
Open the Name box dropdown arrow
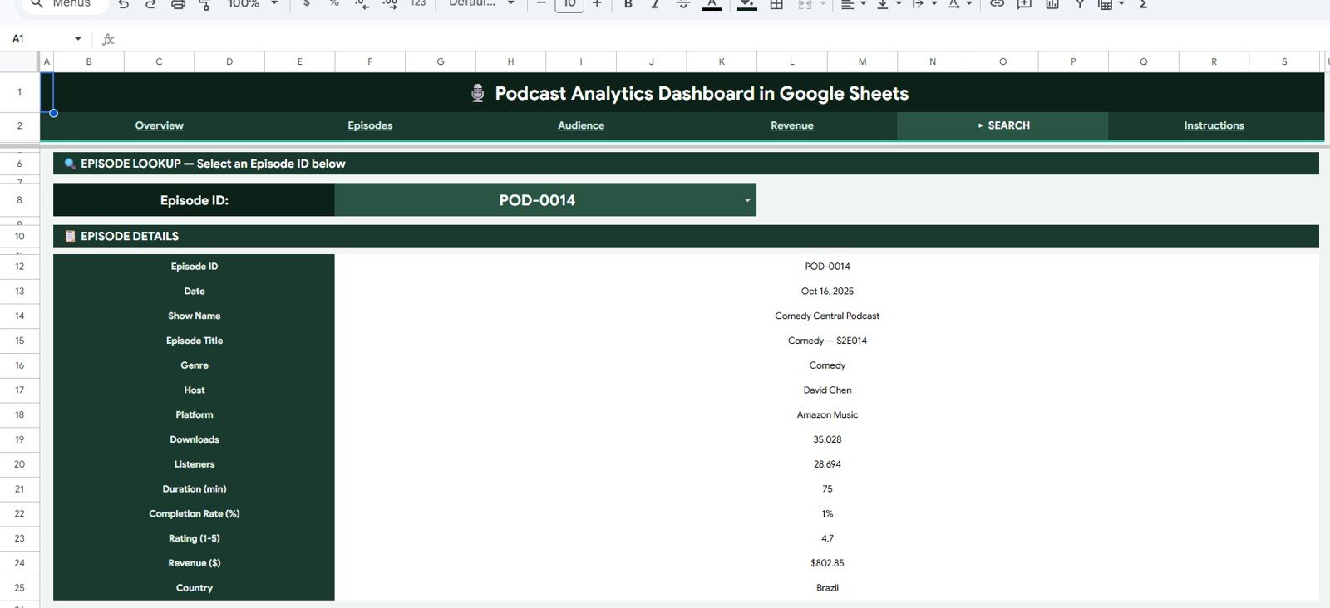[78, 39]
